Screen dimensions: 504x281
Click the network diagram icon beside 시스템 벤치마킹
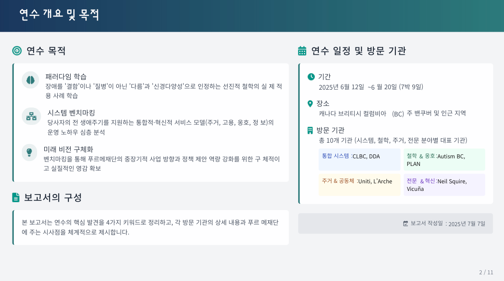pos(31,116)
